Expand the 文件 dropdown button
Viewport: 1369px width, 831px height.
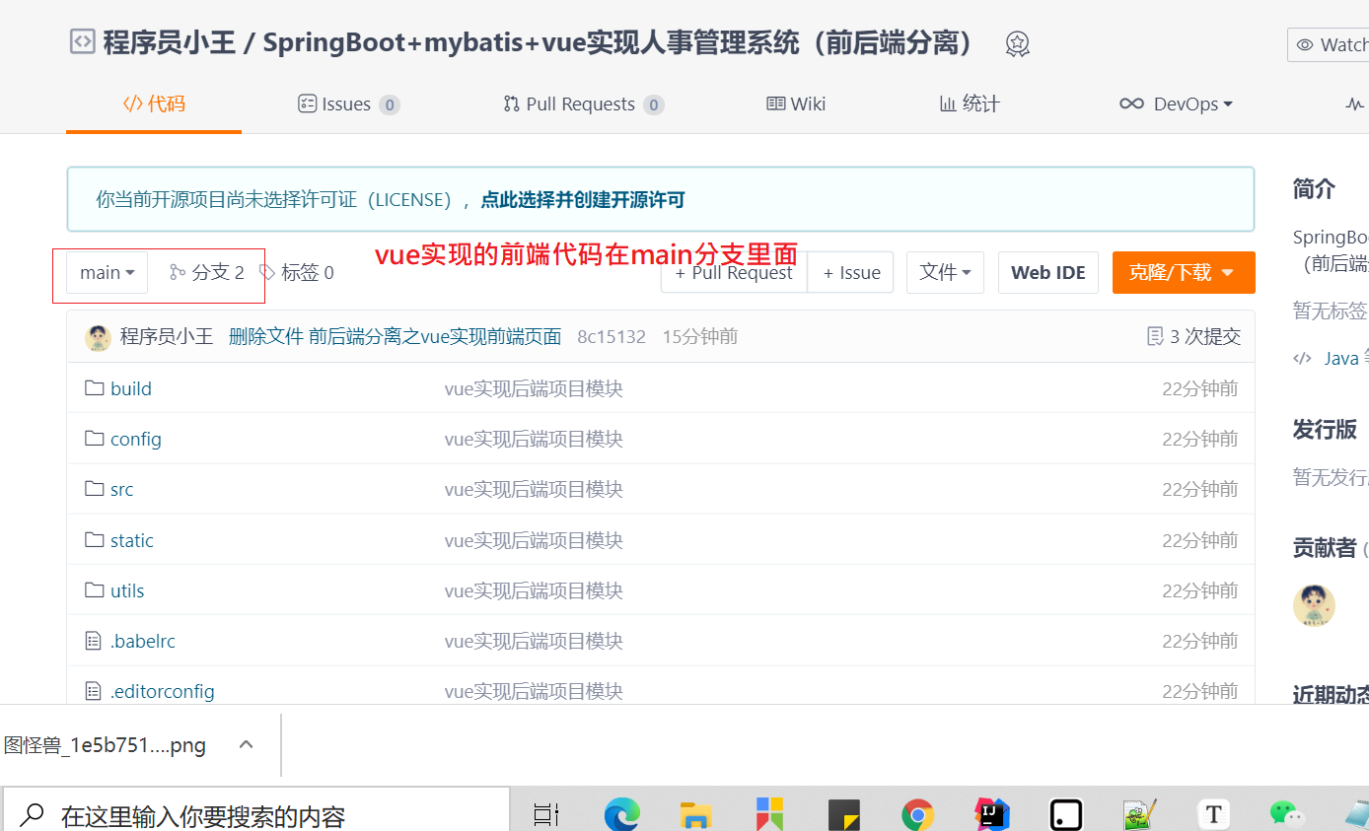click(944, 273)
